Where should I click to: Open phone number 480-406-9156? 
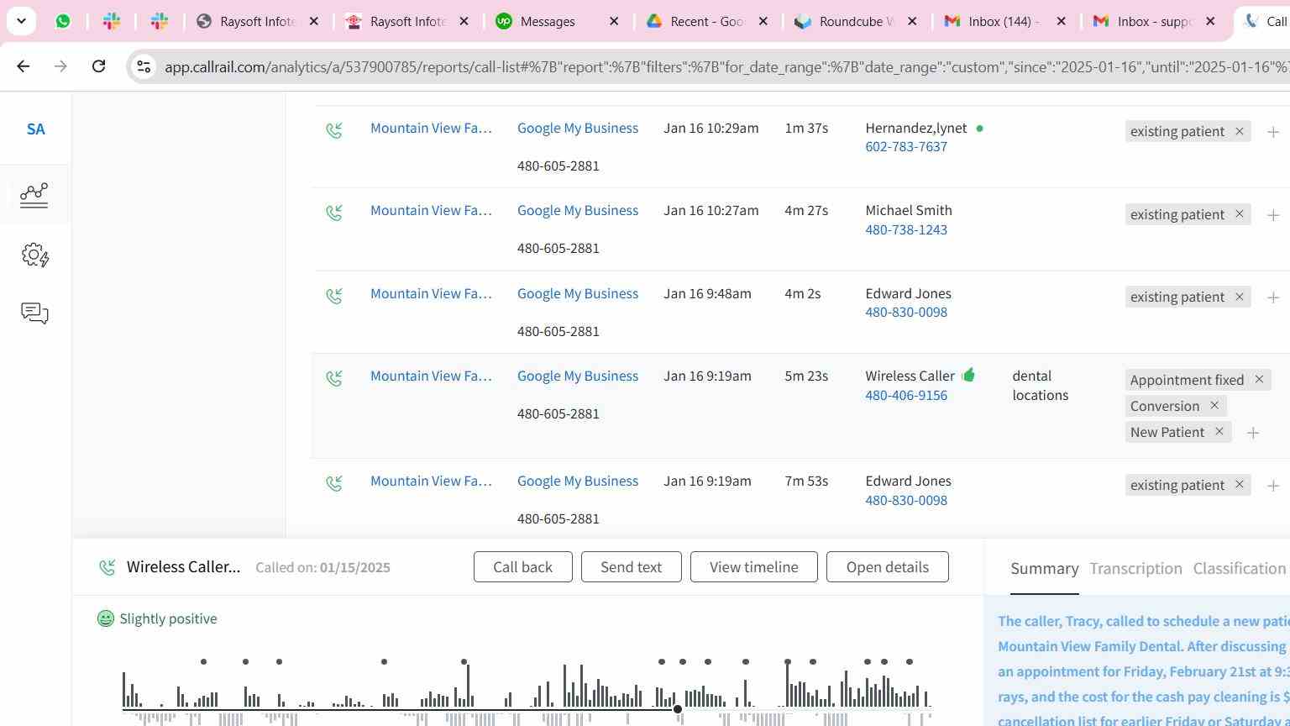tap(906, 396)
